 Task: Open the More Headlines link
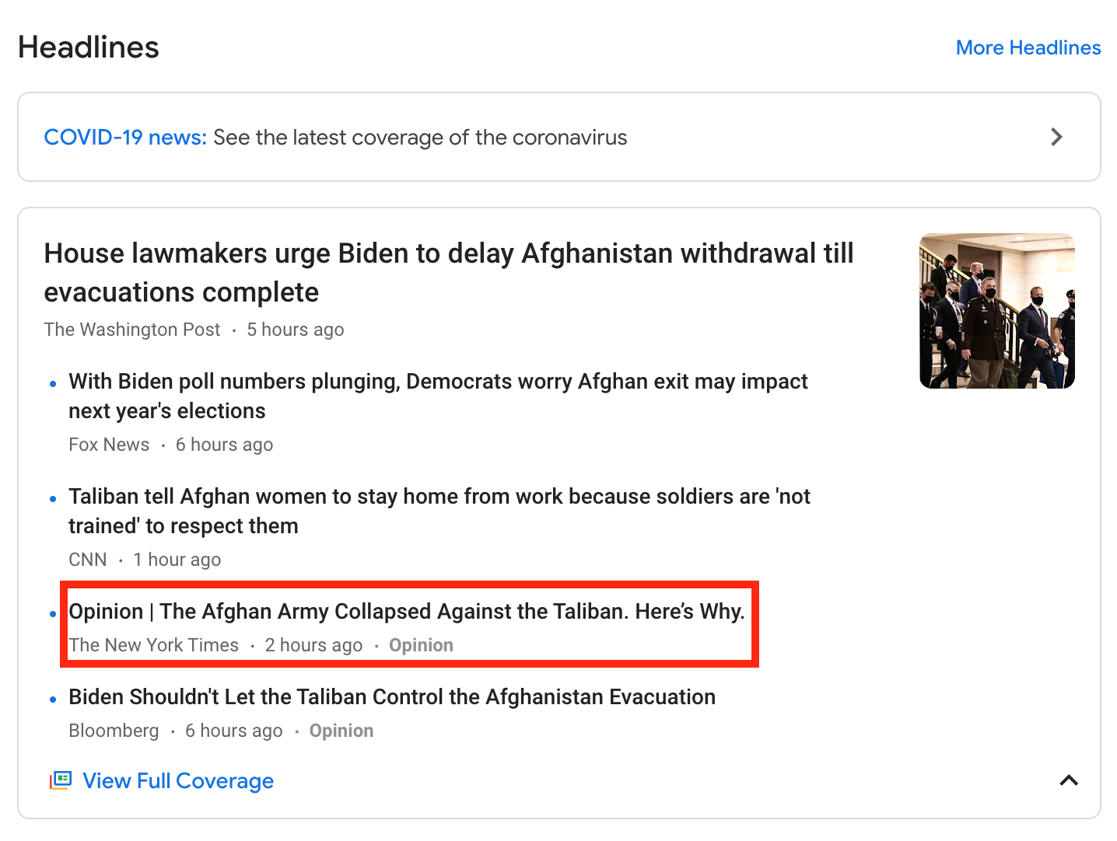[x=1028, y=47]
